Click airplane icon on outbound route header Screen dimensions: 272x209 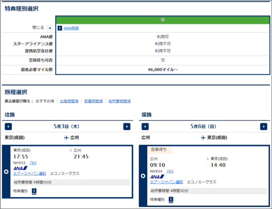(x=66, y=138)
